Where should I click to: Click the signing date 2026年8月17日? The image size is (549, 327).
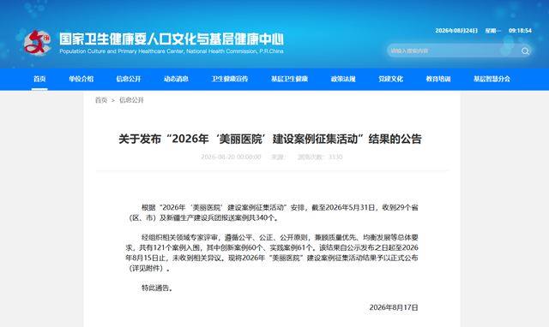pos(394,307)
